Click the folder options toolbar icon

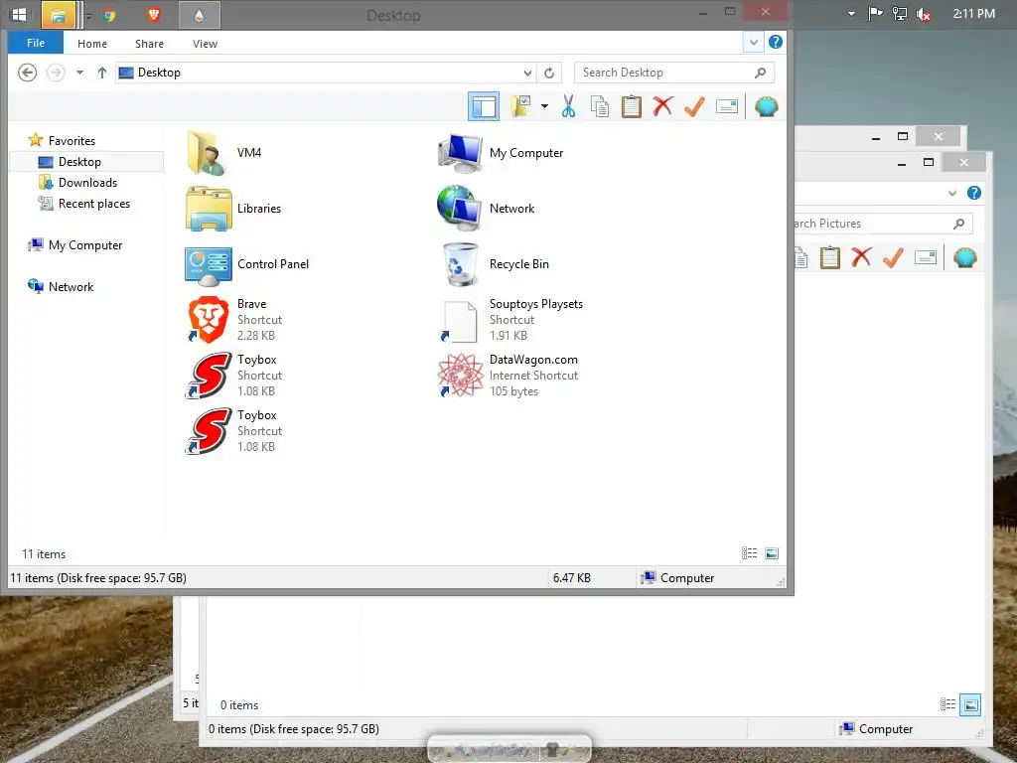[520, 106]
